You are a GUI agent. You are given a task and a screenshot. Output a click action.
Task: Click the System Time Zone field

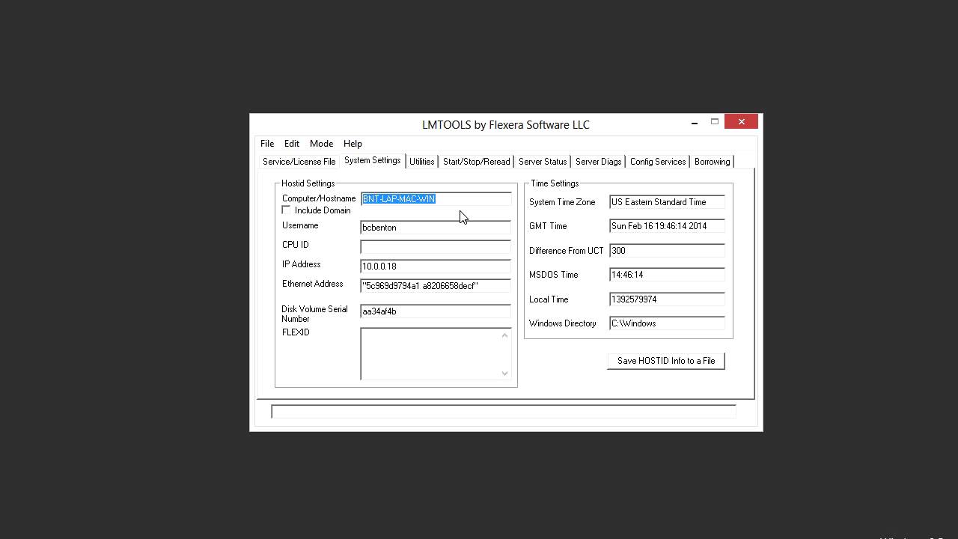pyautogui.click(x=667, y=202)
